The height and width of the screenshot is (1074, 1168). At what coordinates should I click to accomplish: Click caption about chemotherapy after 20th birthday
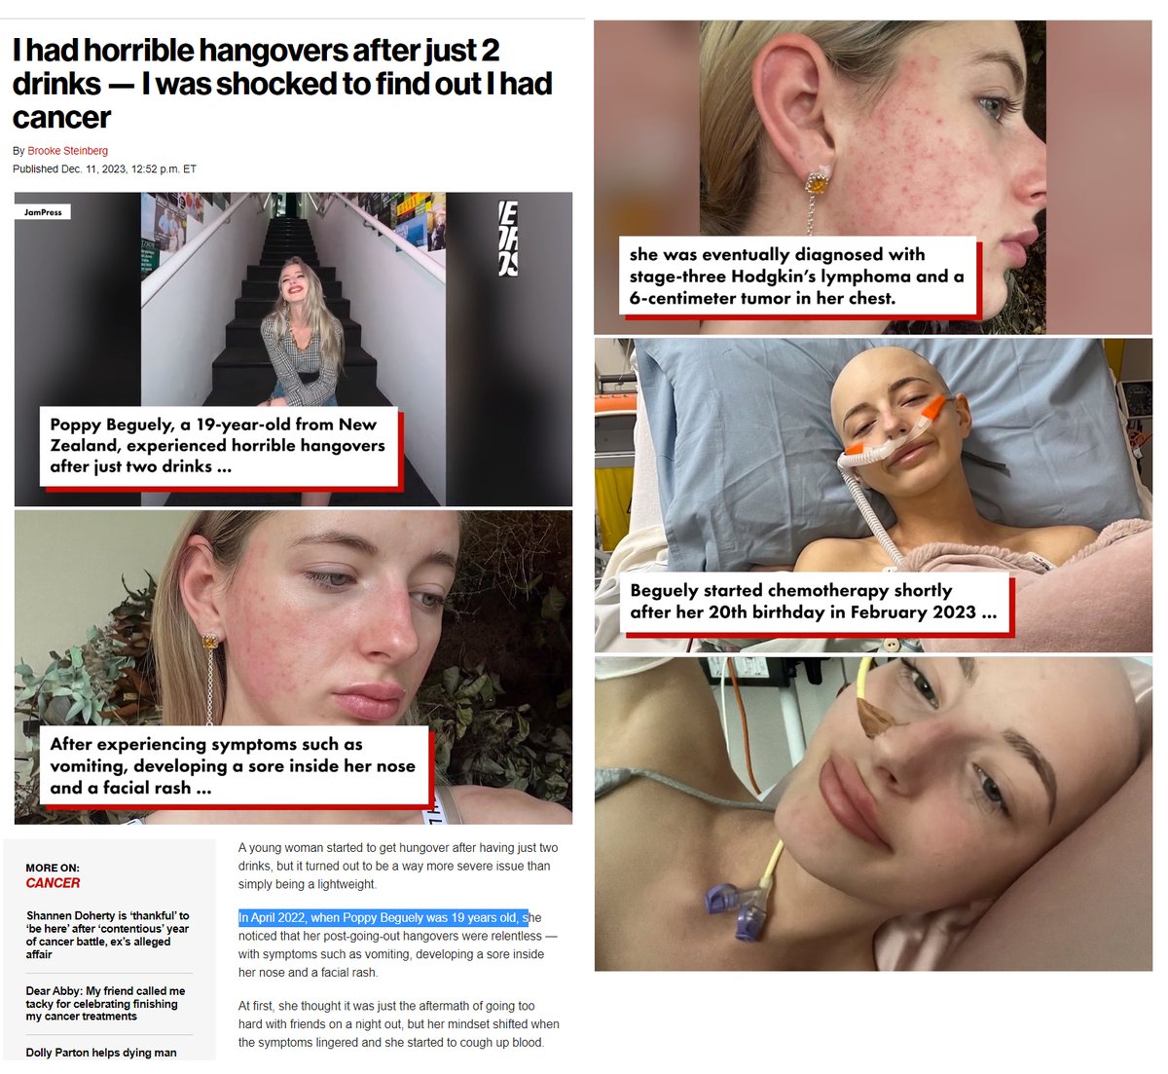(814, 602)
